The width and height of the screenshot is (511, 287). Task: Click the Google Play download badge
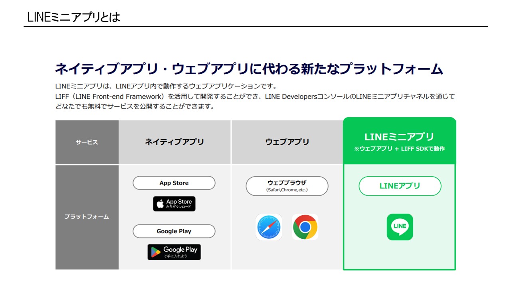(x=174, y=252)
